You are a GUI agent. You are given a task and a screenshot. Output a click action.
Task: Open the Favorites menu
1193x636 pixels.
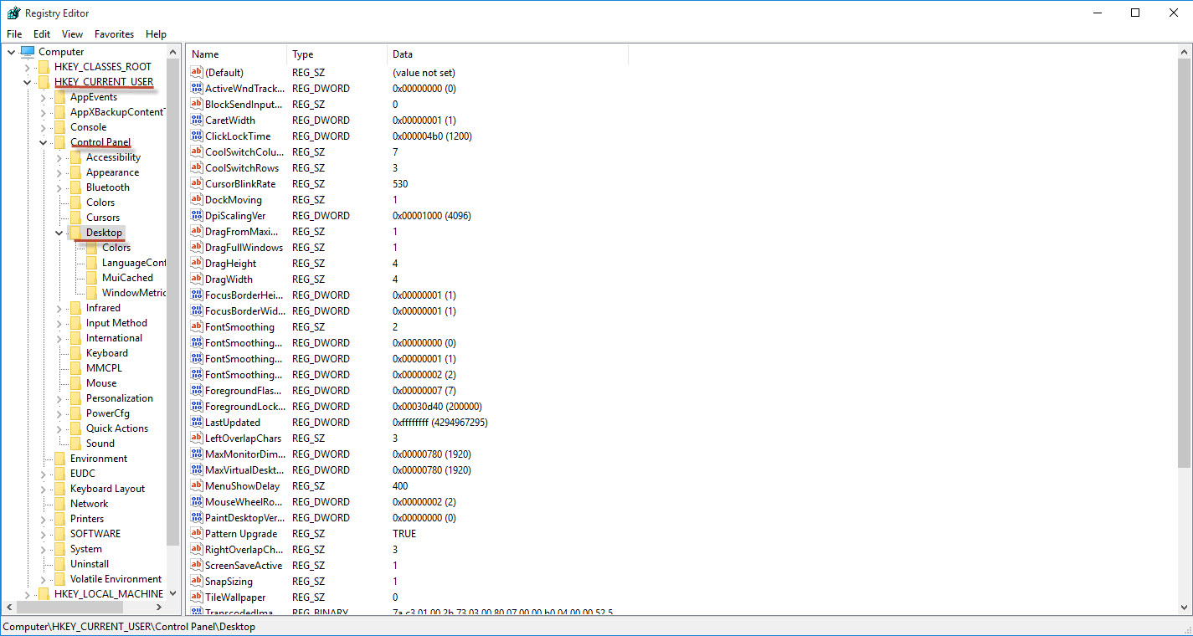click(114, 33)
